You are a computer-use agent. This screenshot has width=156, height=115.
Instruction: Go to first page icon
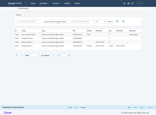click(x=17, y=55)
